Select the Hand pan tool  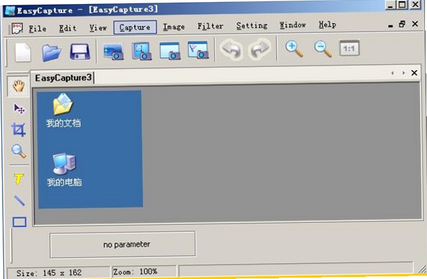[x=19, y=87]
